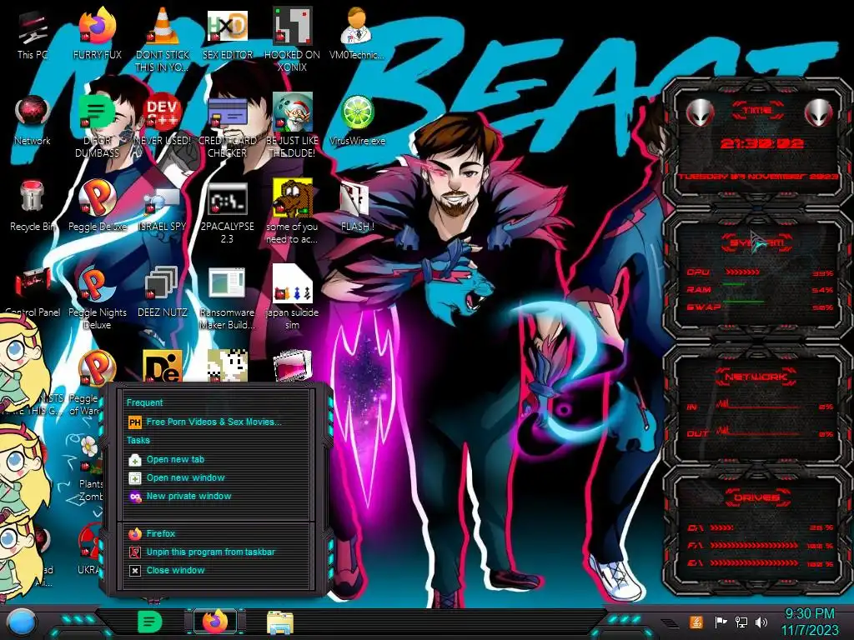Click the DRIVES header in the widget
This screenshot has height=640, width=854.
point(756,497)
